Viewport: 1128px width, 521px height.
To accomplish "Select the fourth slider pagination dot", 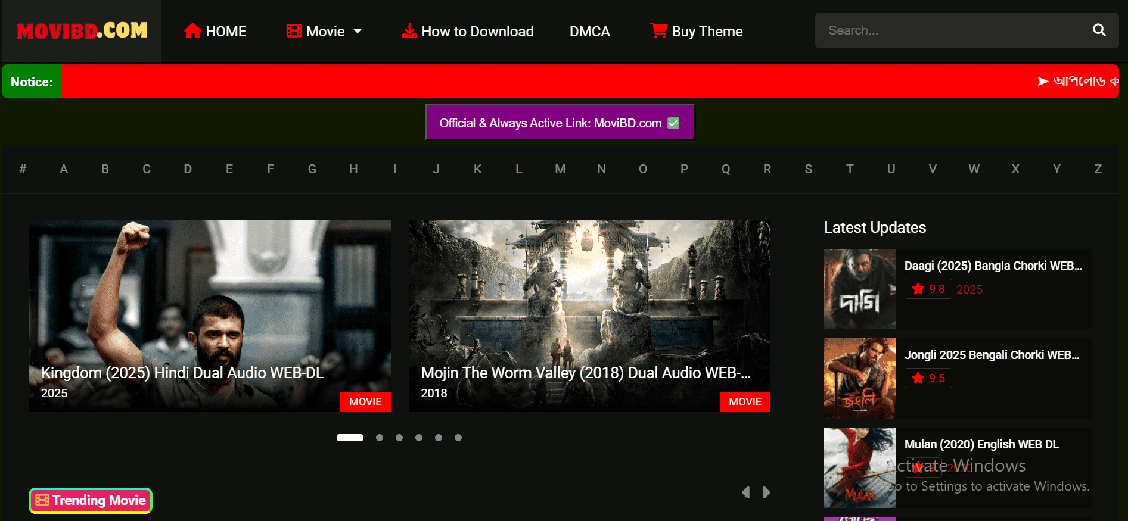I will 419,438.
